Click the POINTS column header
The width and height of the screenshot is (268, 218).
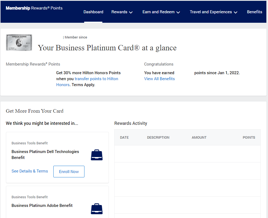[x=249, y=138]
